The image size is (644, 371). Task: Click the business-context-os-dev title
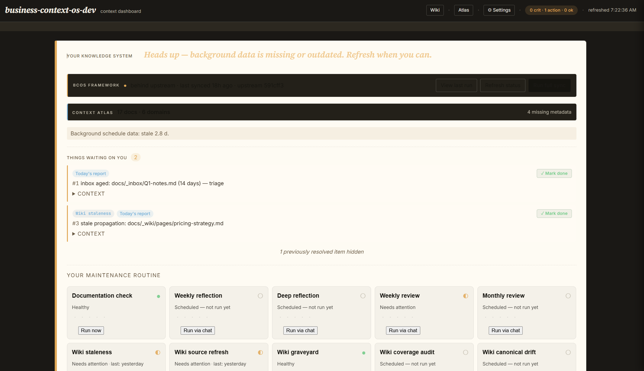click(50, 10)
